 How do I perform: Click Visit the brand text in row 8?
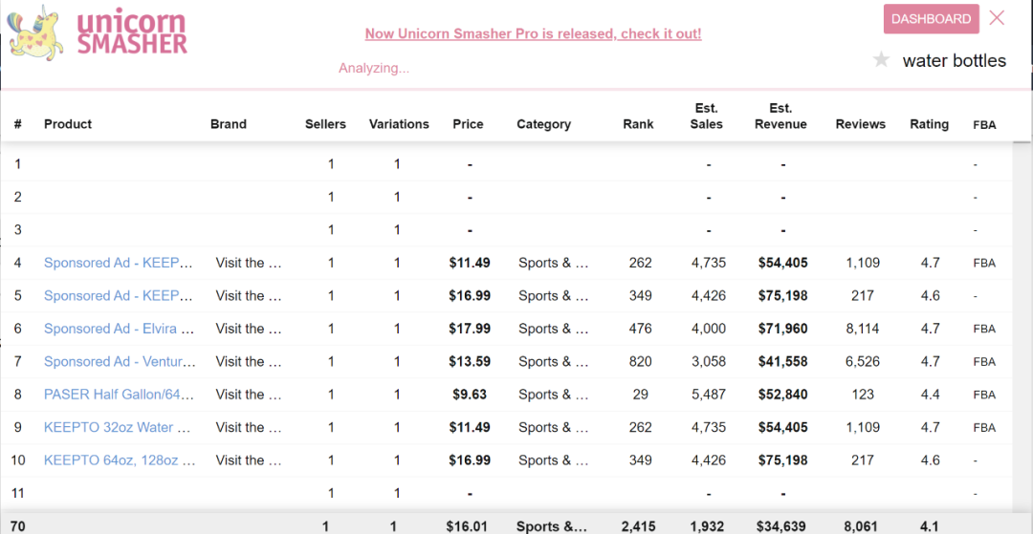[249, 395]
